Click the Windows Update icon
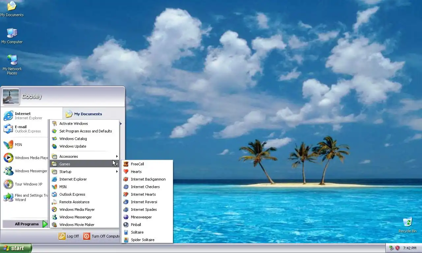422x253 pixels. [54, 146]
